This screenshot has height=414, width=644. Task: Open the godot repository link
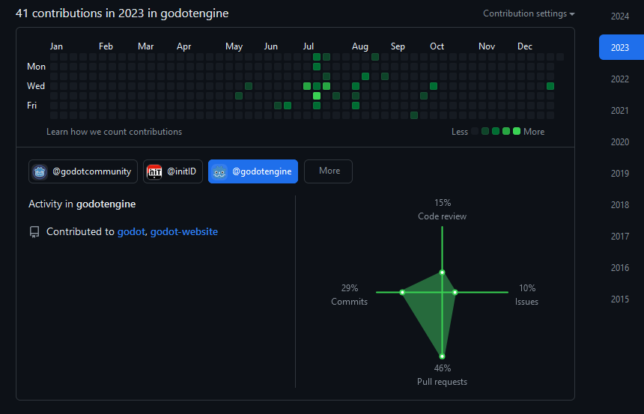click(x=131, y=231)
